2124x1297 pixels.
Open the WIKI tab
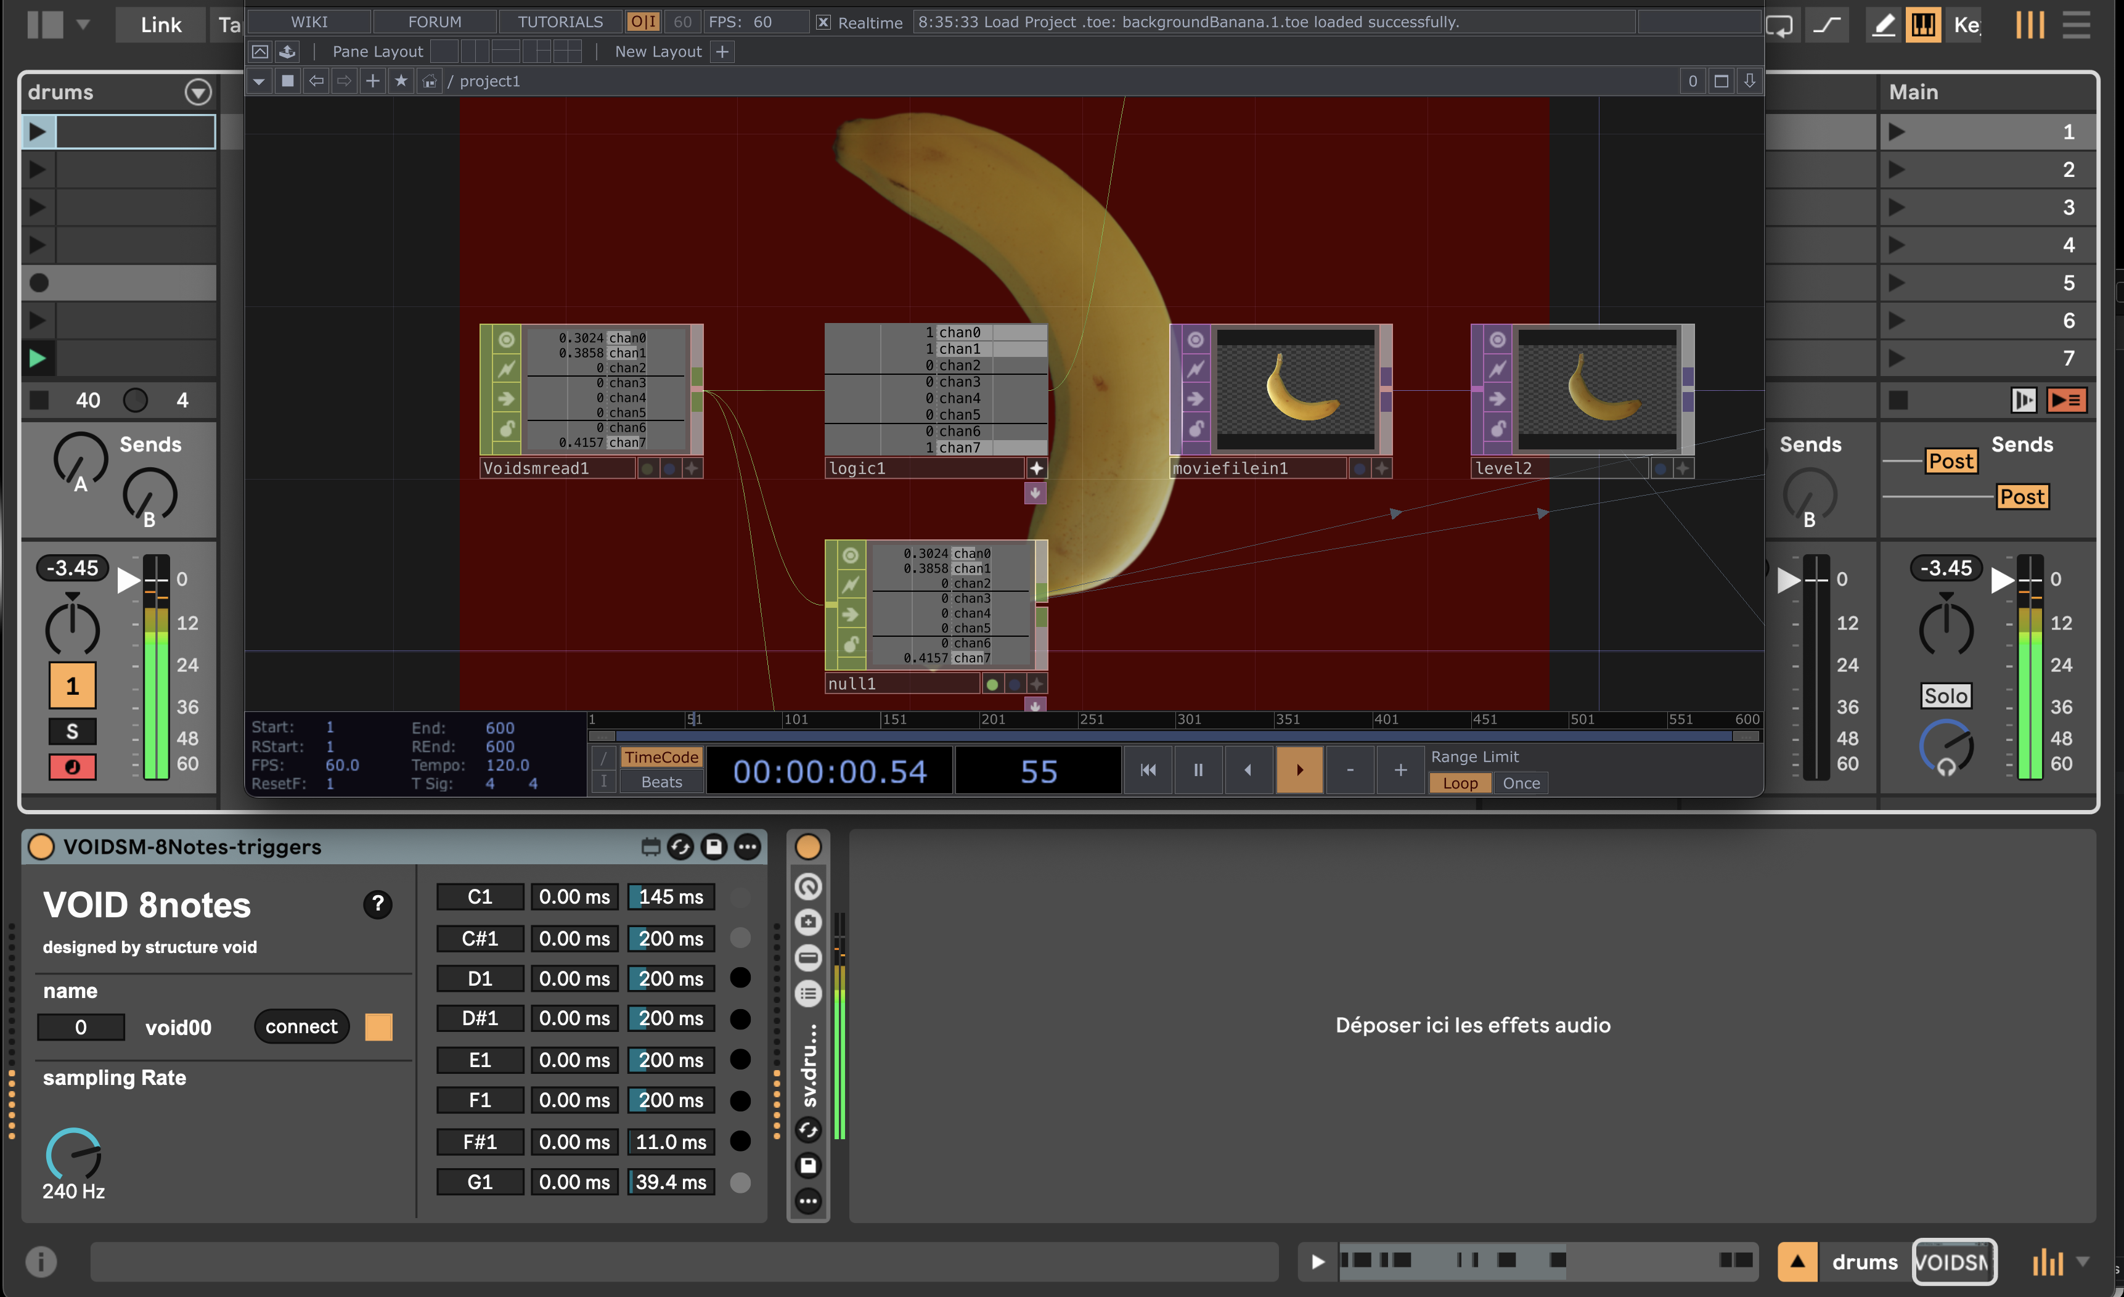[x=309, y=22]
